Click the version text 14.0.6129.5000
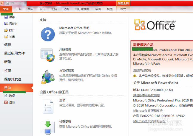Screen dimensions: 193x136 tap(152, 90)
